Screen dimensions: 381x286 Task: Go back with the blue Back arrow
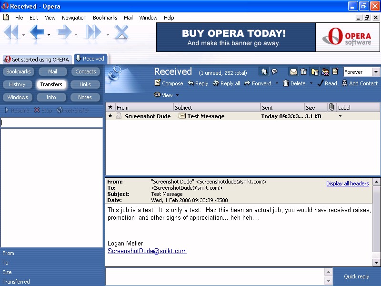click(37, 32)
